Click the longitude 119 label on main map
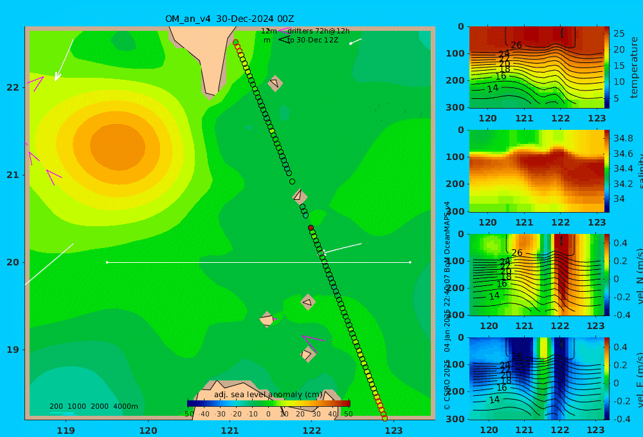Viewport: 643px width, 437px height. 66,431
